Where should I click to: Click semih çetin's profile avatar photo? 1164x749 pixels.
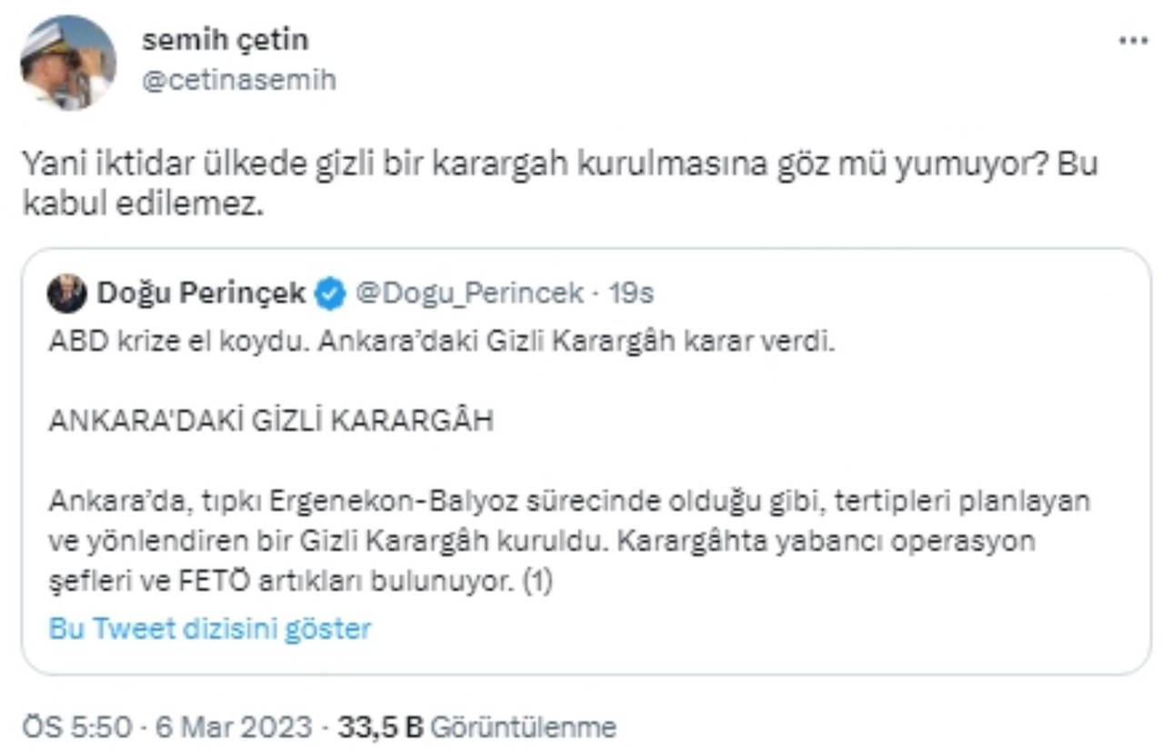pos(68,62)
